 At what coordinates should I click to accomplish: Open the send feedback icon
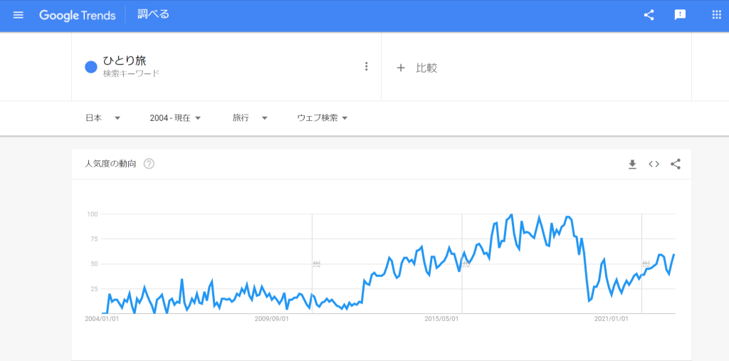pos(680,15)
